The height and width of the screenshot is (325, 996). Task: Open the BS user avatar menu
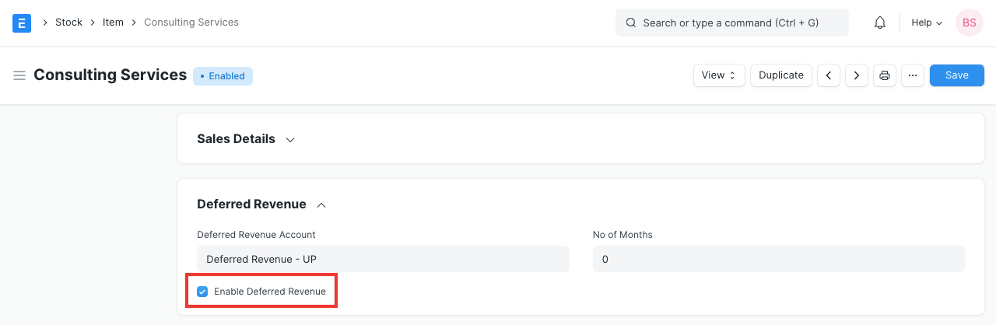coord(969,23)
